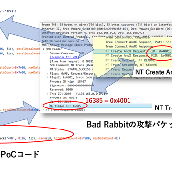The image size is (172, 172).
Task: Expand the NT Trans Response (0xa0) node
Action: coord(44,110)
